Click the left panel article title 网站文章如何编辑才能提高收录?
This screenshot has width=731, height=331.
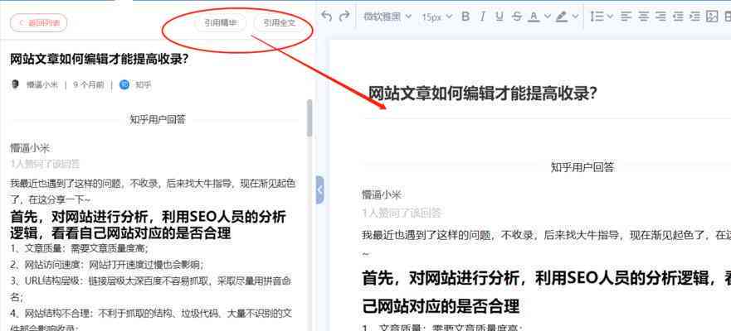click(x=99, y=59)
